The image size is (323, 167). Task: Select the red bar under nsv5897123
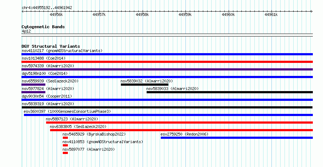click(179, 123)
